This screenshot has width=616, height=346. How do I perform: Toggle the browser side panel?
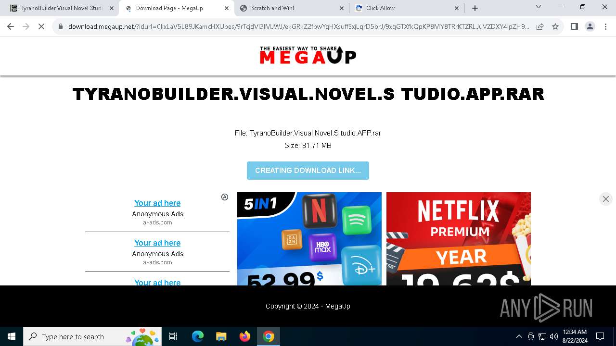point(574,26)
